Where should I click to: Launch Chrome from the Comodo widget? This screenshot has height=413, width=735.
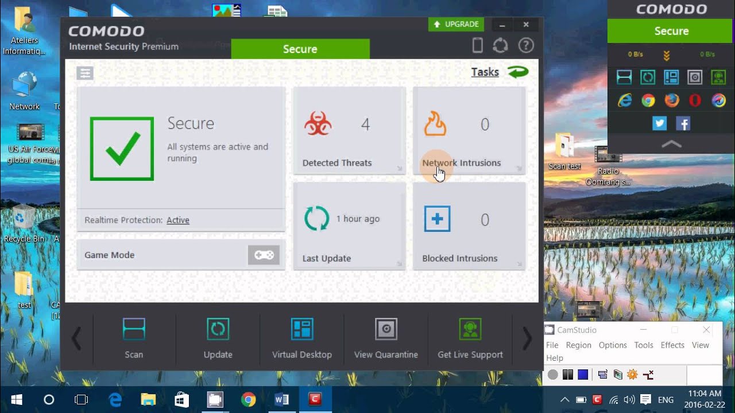click(x=648, y=101)
